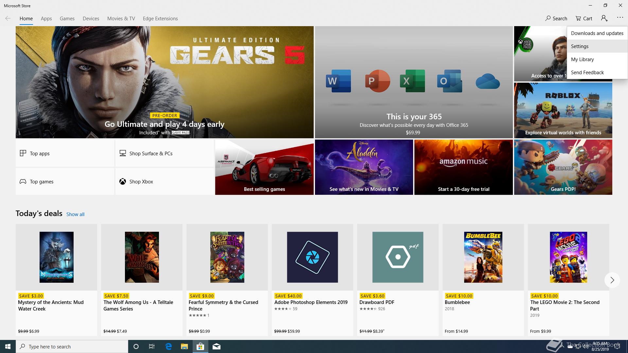Click the Microsoft Store taskbar icon
Viewport: 628px width, 353px height.
pyautogui.click(x=200, y=346)
